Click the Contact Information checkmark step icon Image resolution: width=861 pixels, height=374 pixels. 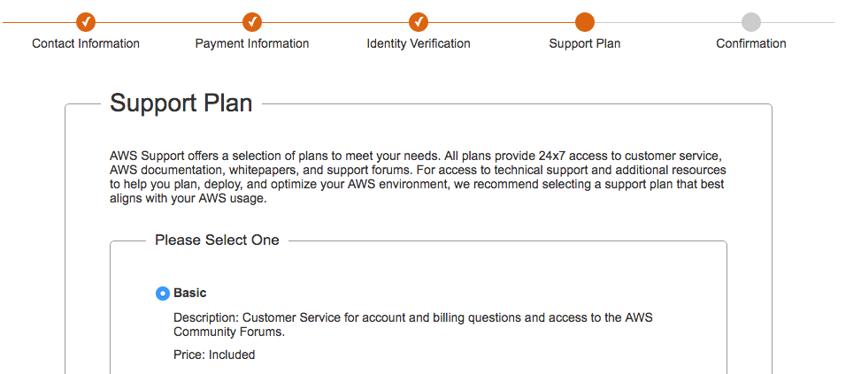(86, 22)
